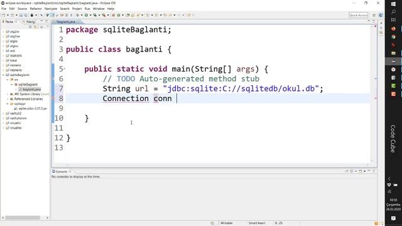The image size is (402, 226).
Task: Select the Java perspective icon
Action: [x=381, y=15]
